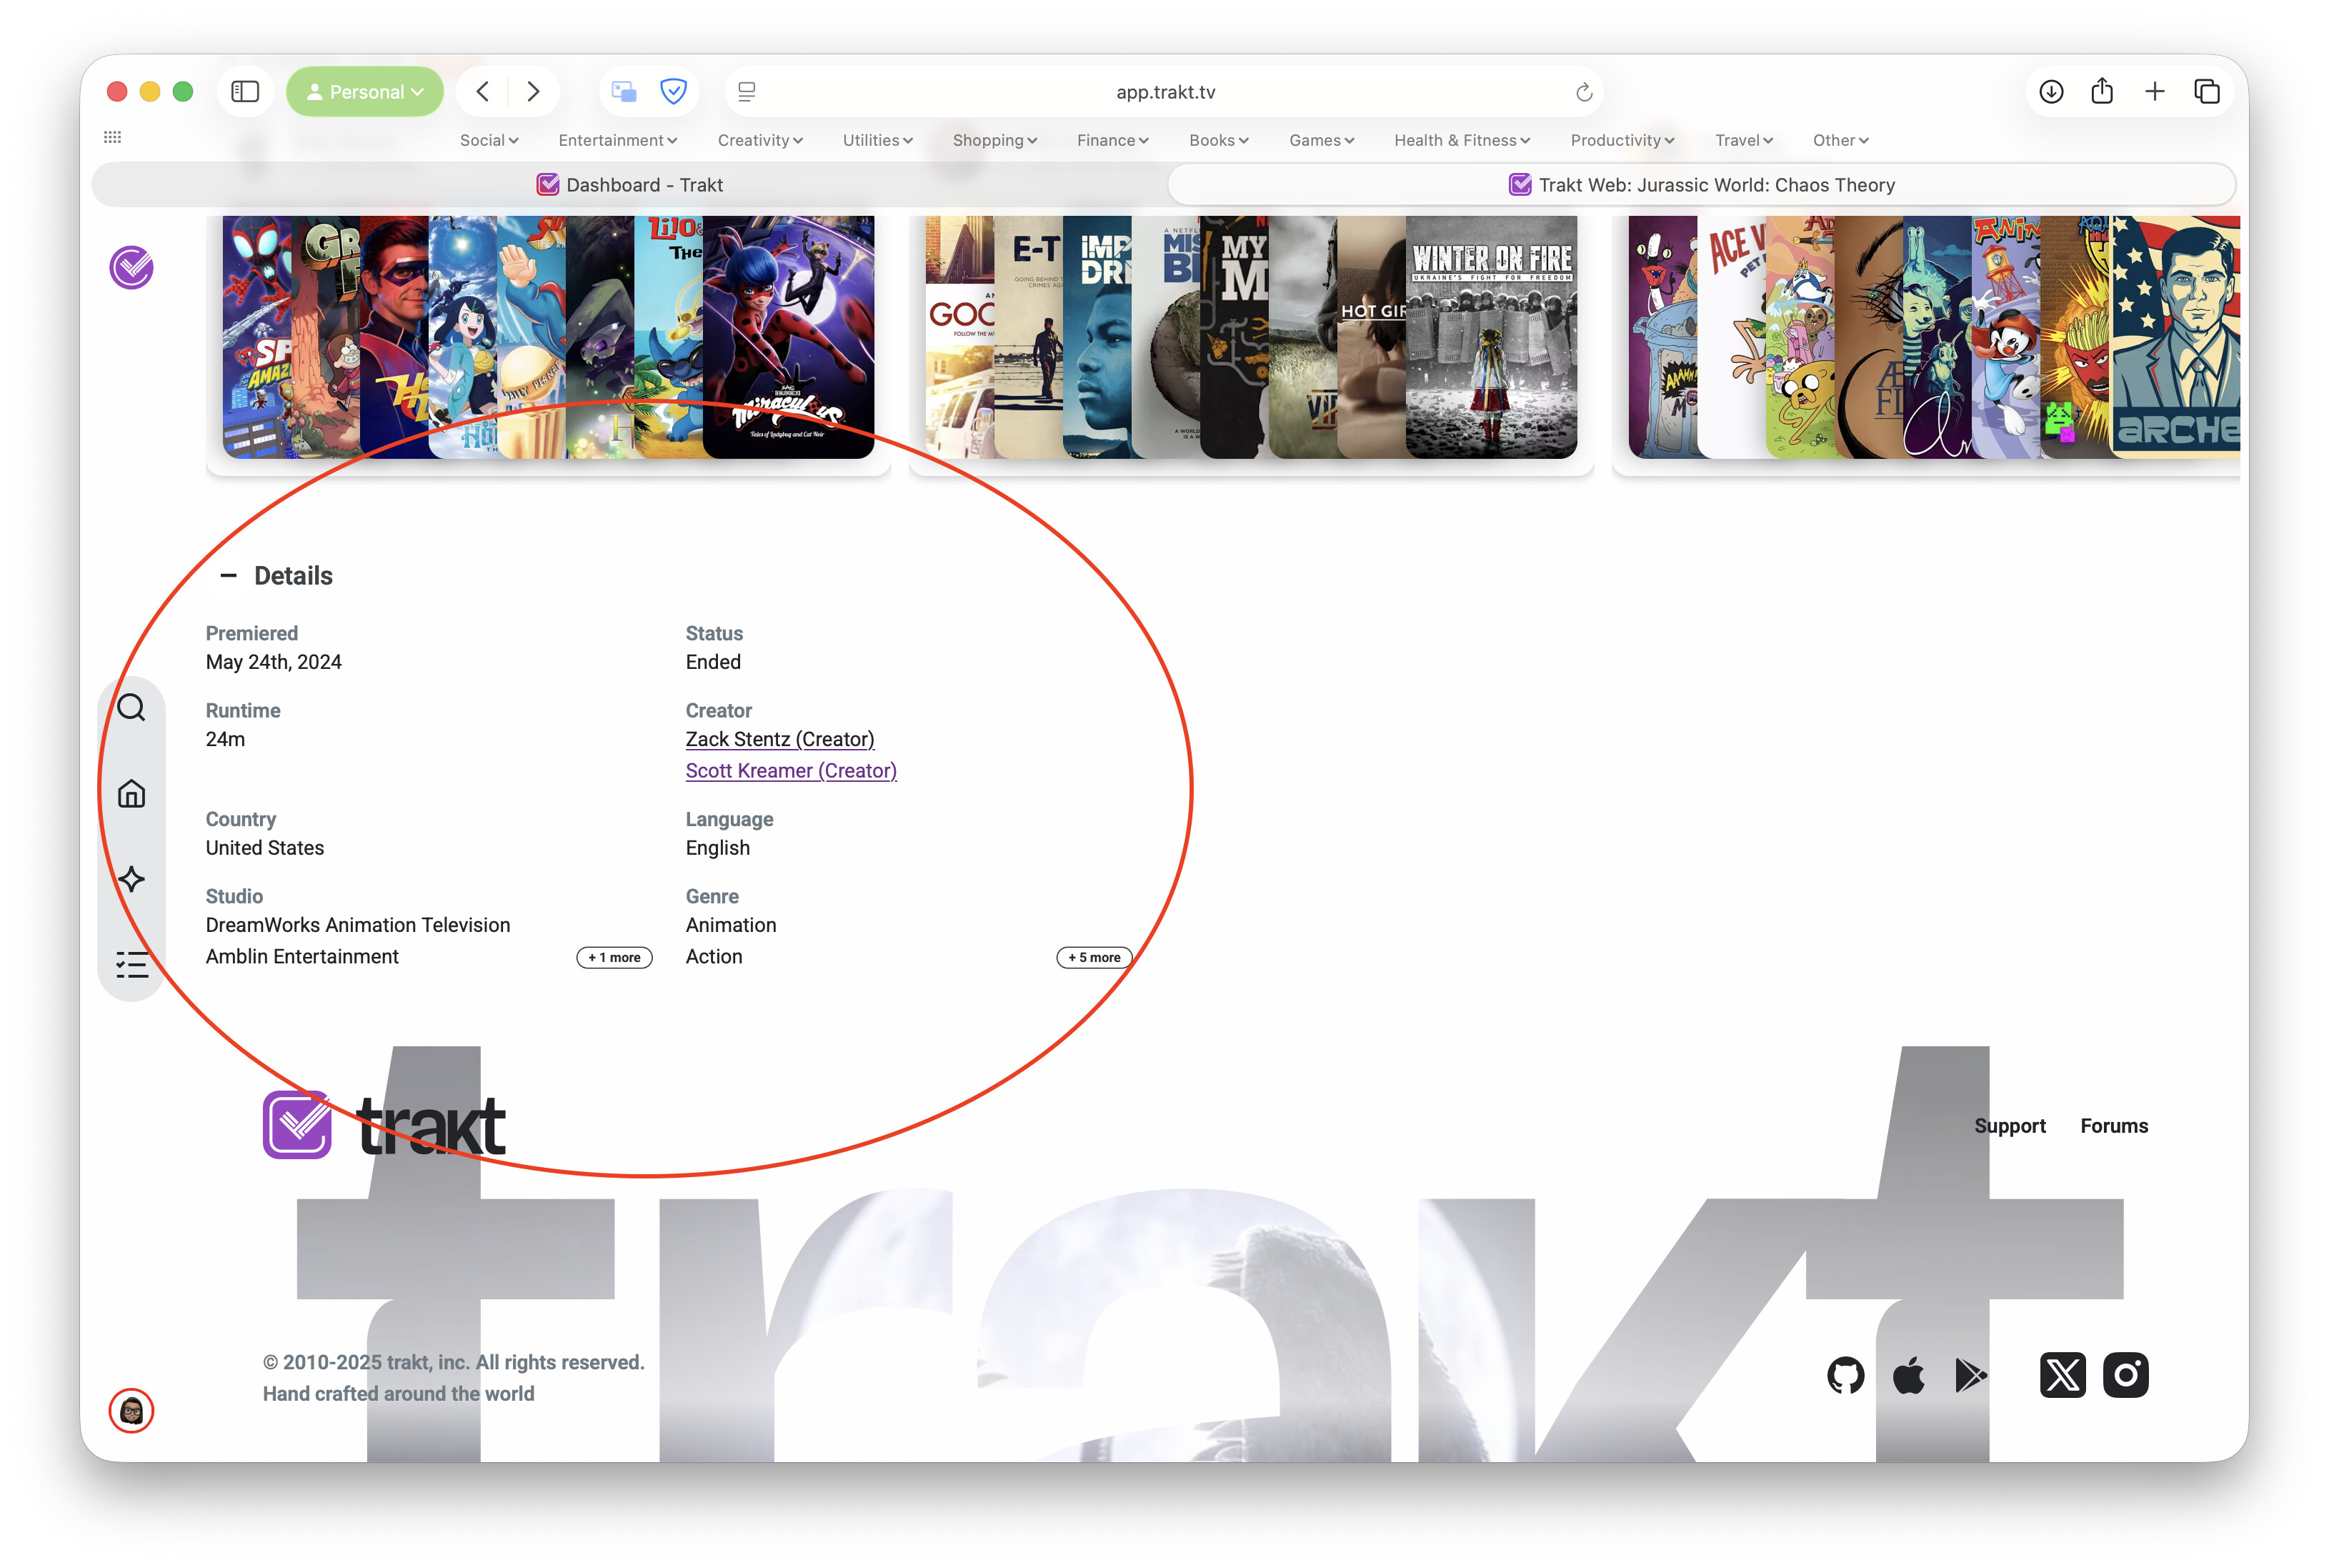This screenshot has width=2329, height=1568.
Task: Visit Trakt GitHub via footer icon
Action: click(x=1845, y=1375)
